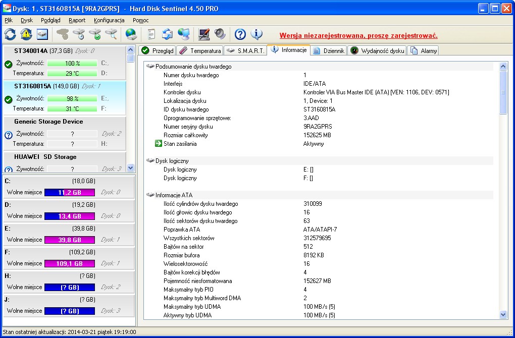Open the text report document icon
This screenshot has width=515, height=338.
(151, 34)
